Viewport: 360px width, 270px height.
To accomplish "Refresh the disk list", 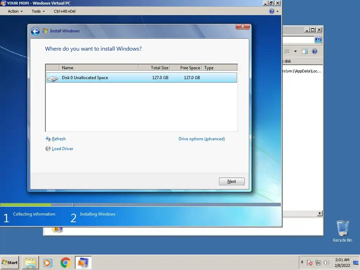I will [x=59, y=139].
